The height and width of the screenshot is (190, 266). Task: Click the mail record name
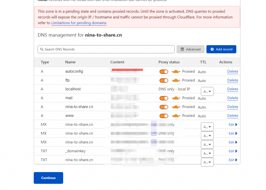tap(69, 98)
